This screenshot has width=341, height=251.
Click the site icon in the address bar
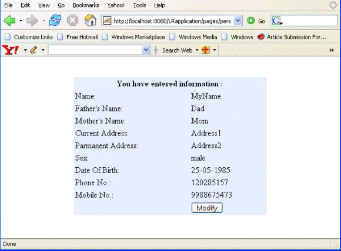(107, 21)
